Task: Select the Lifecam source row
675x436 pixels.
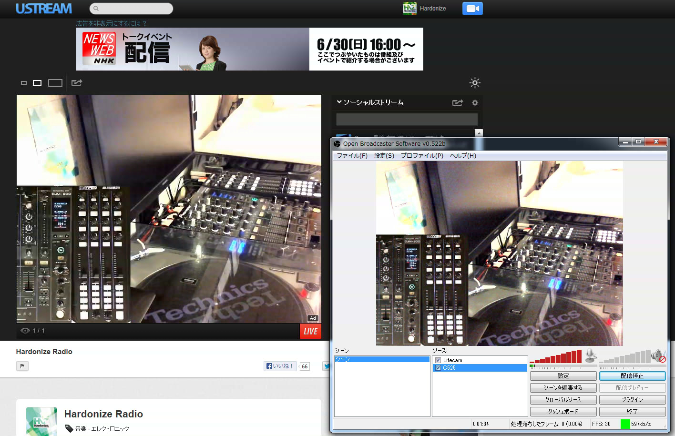Action: [x=480, y=360]
